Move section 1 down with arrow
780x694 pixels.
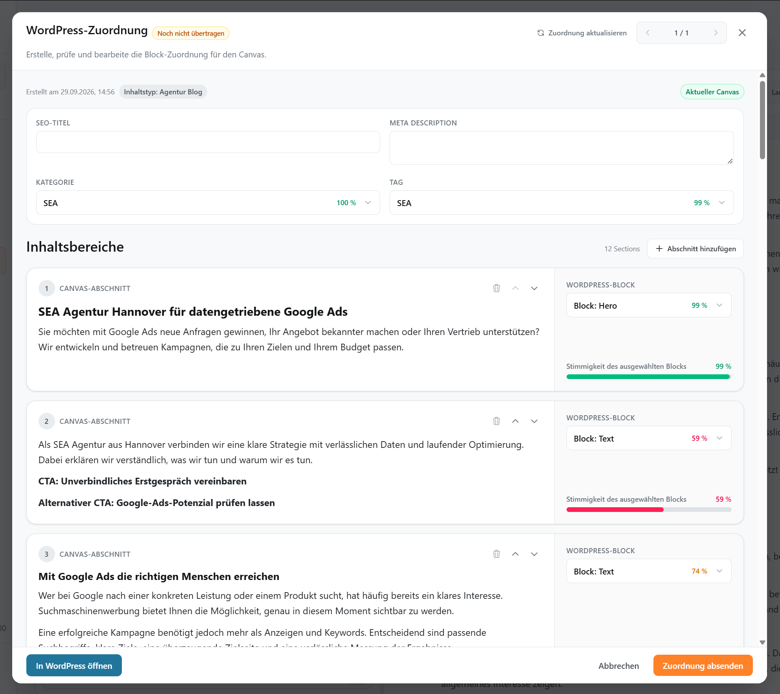[534, 288]
